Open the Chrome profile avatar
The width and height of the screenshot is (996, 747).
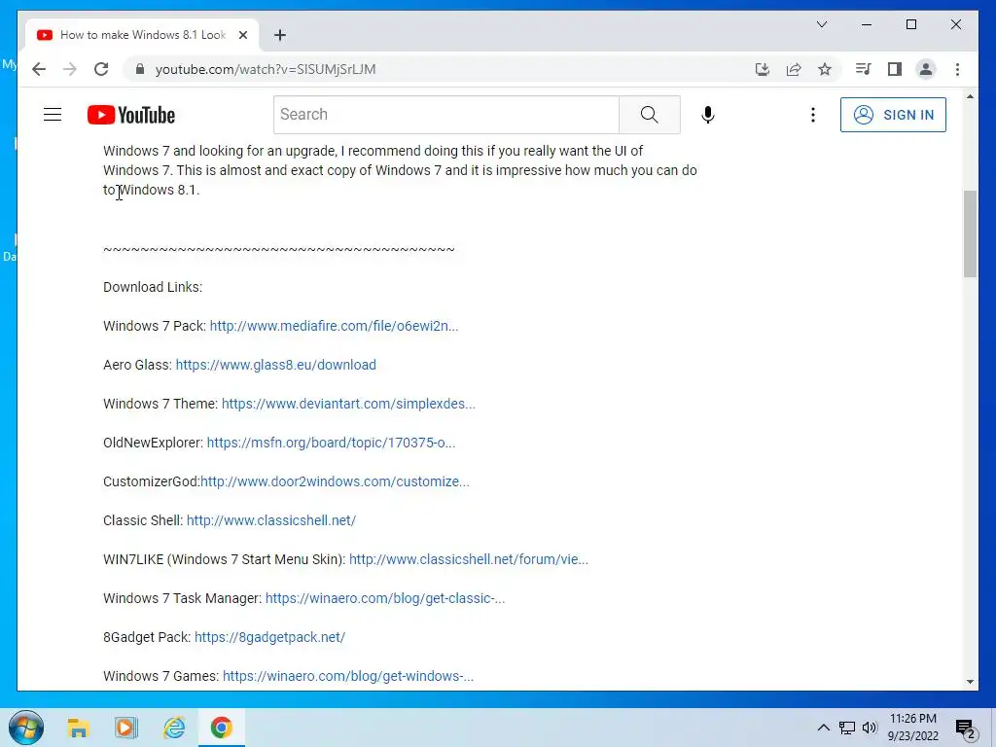pyautogui.click(x=926, y=69)
